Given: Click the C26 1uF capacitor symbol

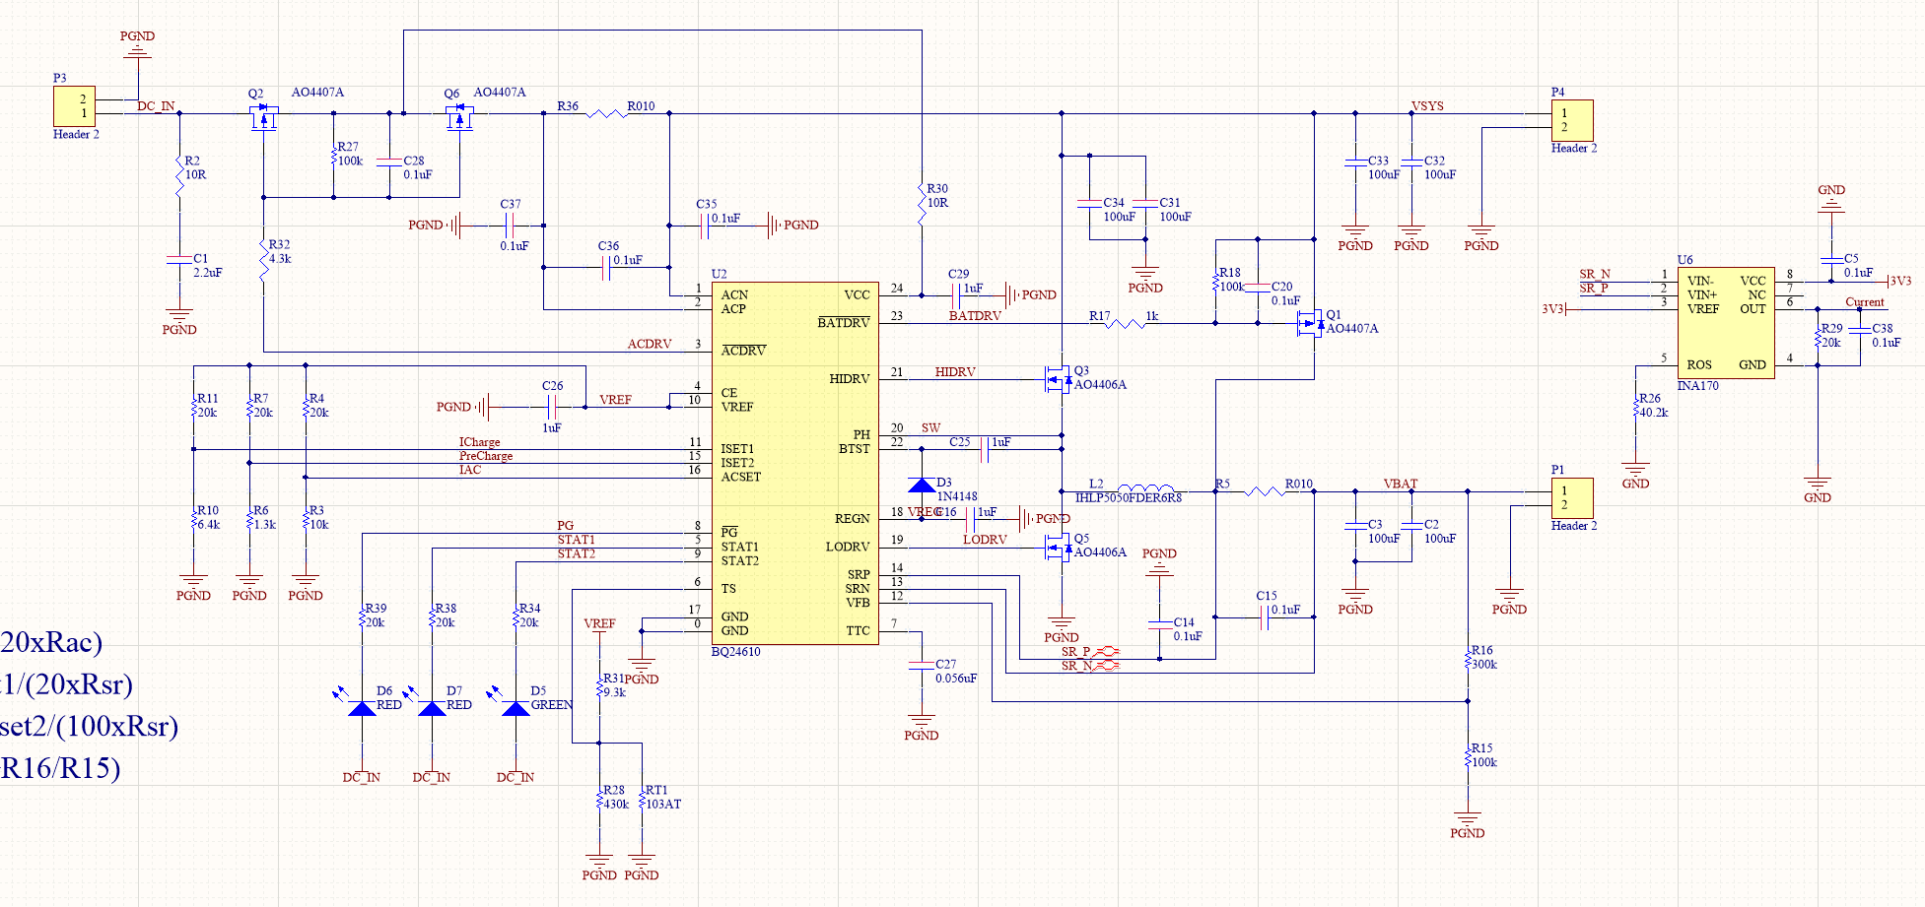Looking at the screenshot, I should [x=552, y=406].
